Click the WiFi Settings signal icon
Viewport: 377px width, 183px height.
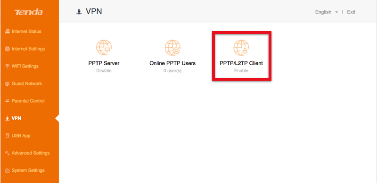[x=7, y=66]
